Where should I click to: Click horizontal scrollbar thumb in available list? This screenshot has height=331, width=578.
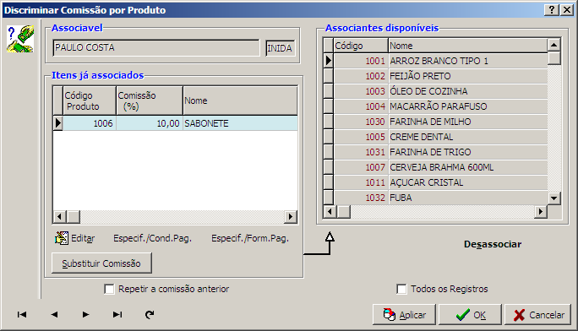[x=344, y=211]
